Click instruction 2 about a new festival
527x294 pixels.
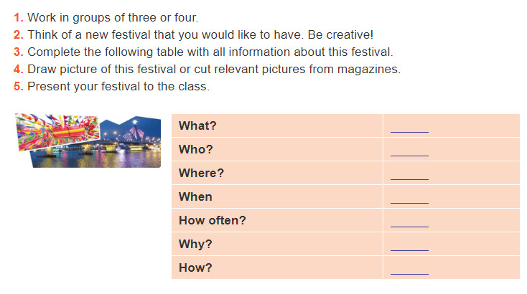pos(194,34)
